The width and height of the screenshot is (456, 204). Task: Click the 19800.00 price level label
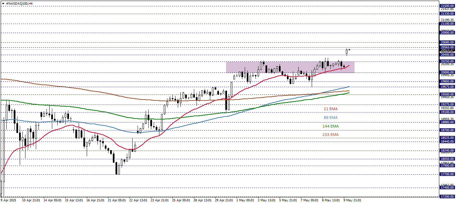[x=448, y=81]
